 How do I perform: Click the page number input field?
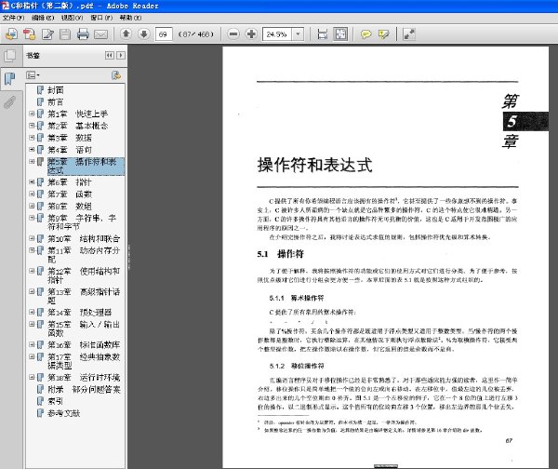pyautogui.click(x=164, y=34)
